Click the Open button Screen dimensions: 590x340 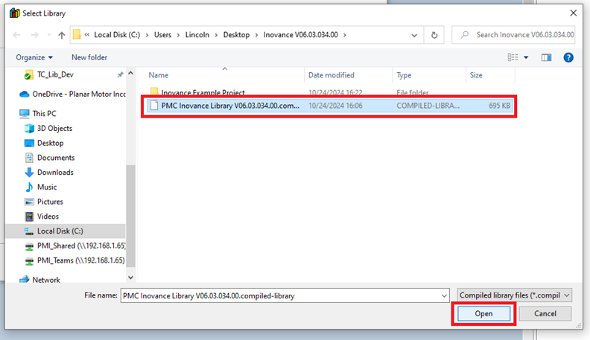[x=483, y=314]
